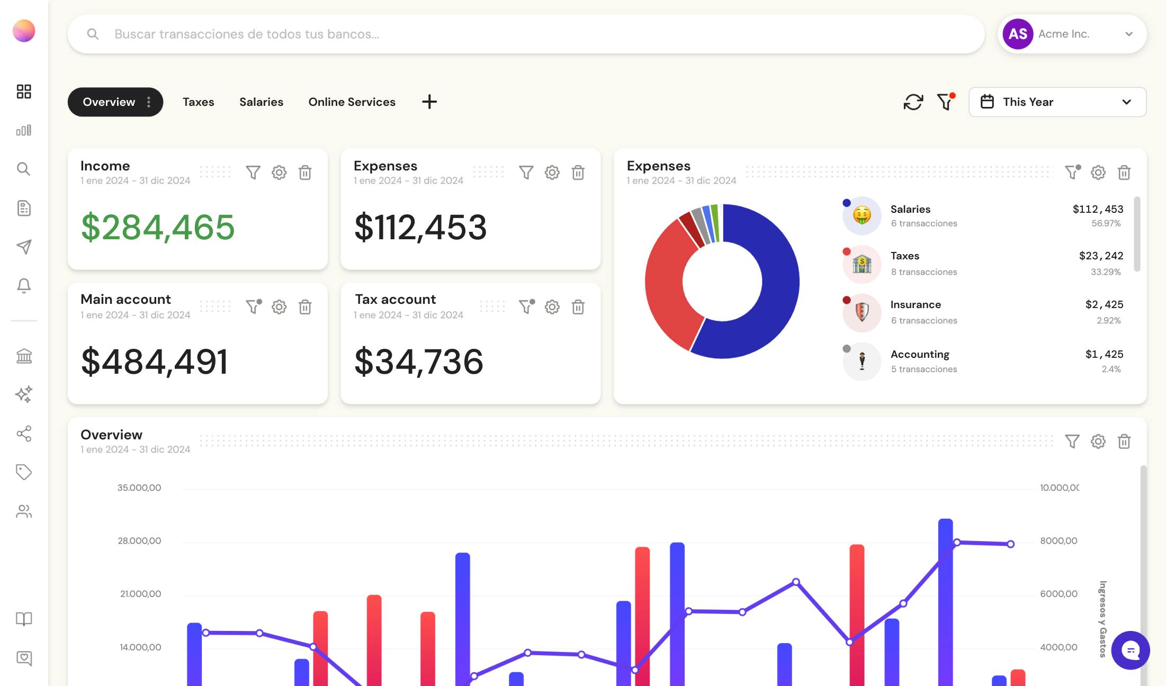Screen dimensions: 1166x686
Task: Select the Online Services tab
Action: [x=352, y=102]
